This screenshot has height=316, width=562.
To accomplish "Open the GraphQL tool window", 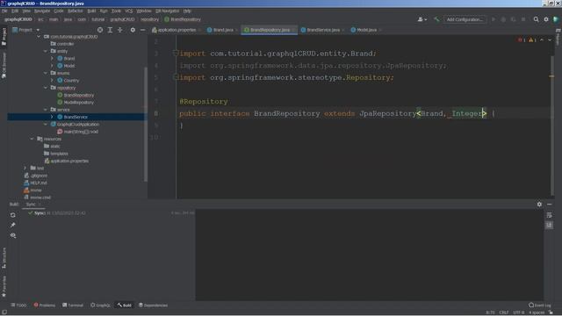I will tap(101, 305).
